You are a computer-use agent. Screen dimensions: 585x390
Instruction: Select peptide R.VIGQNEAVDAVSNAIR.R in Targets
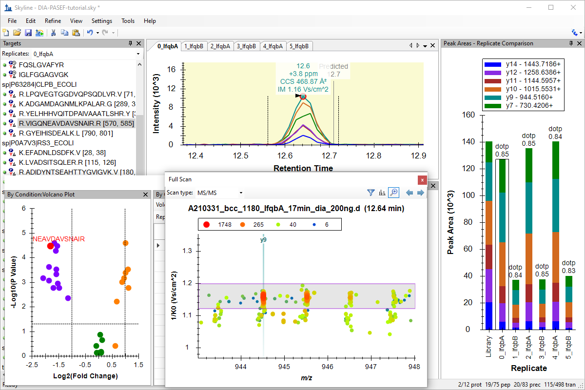coord(76,123)
